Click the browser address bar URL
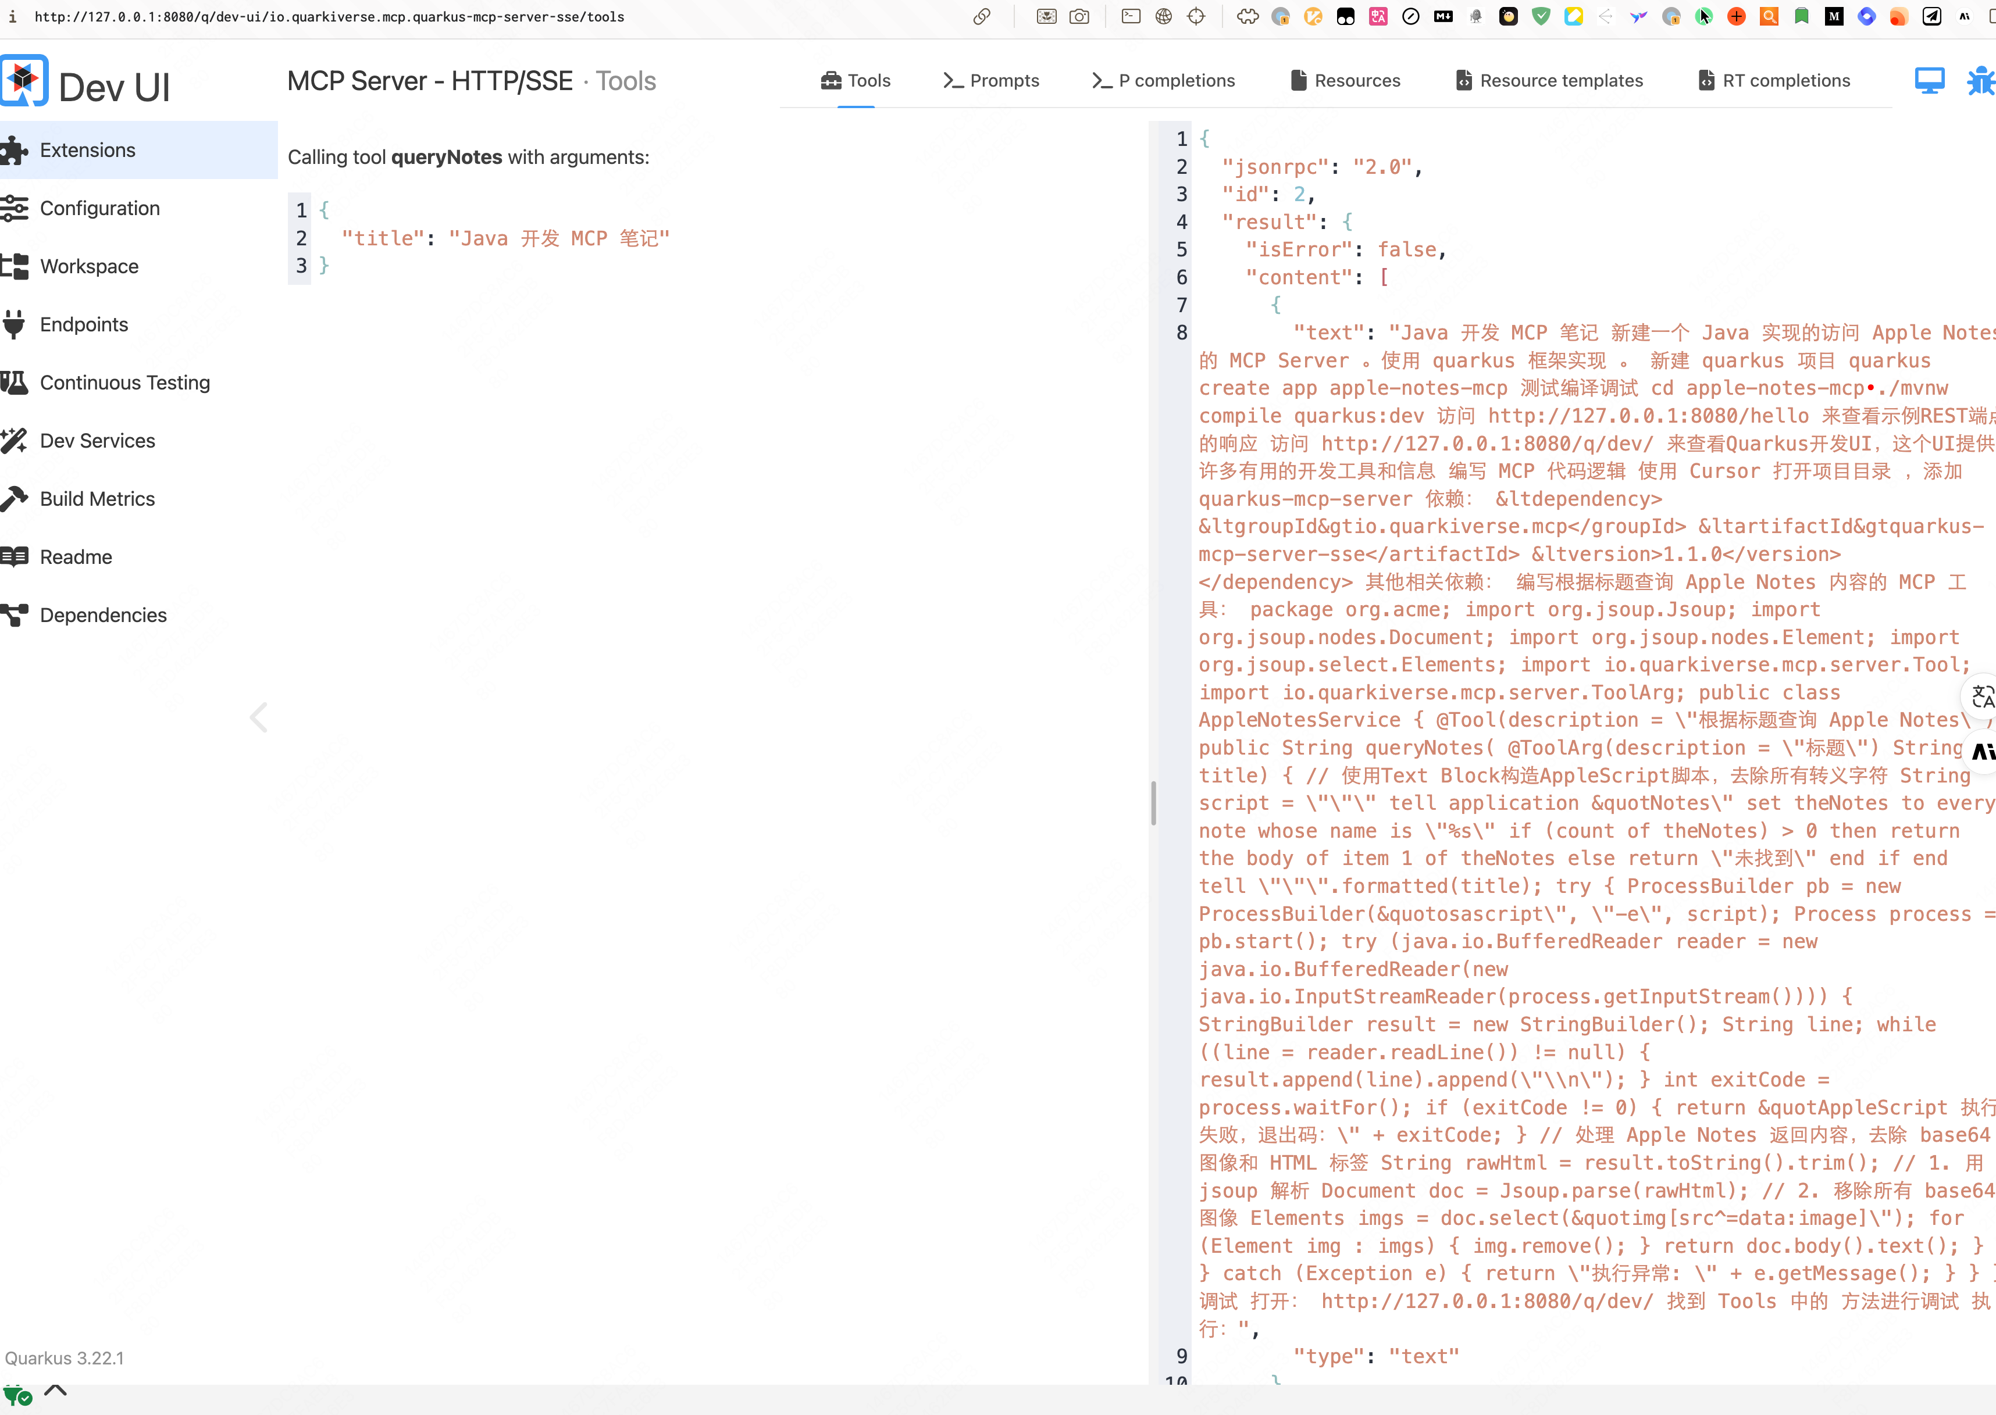The image size is (1996, 1415). tap(330, 16)
